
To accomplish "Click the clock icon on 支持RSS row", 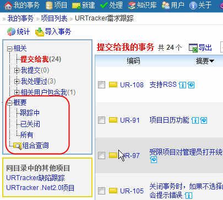I will point(191,85).
